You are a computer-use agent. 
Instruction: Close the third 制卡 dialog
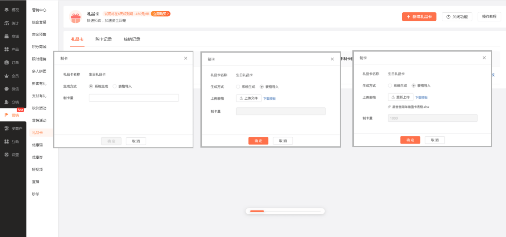484,58
